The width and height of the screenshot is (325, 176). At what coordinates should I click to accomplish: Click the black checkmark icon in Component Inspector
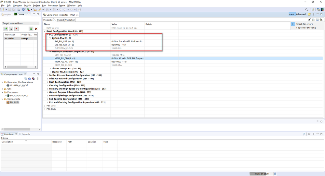click(x=309, y=20)
